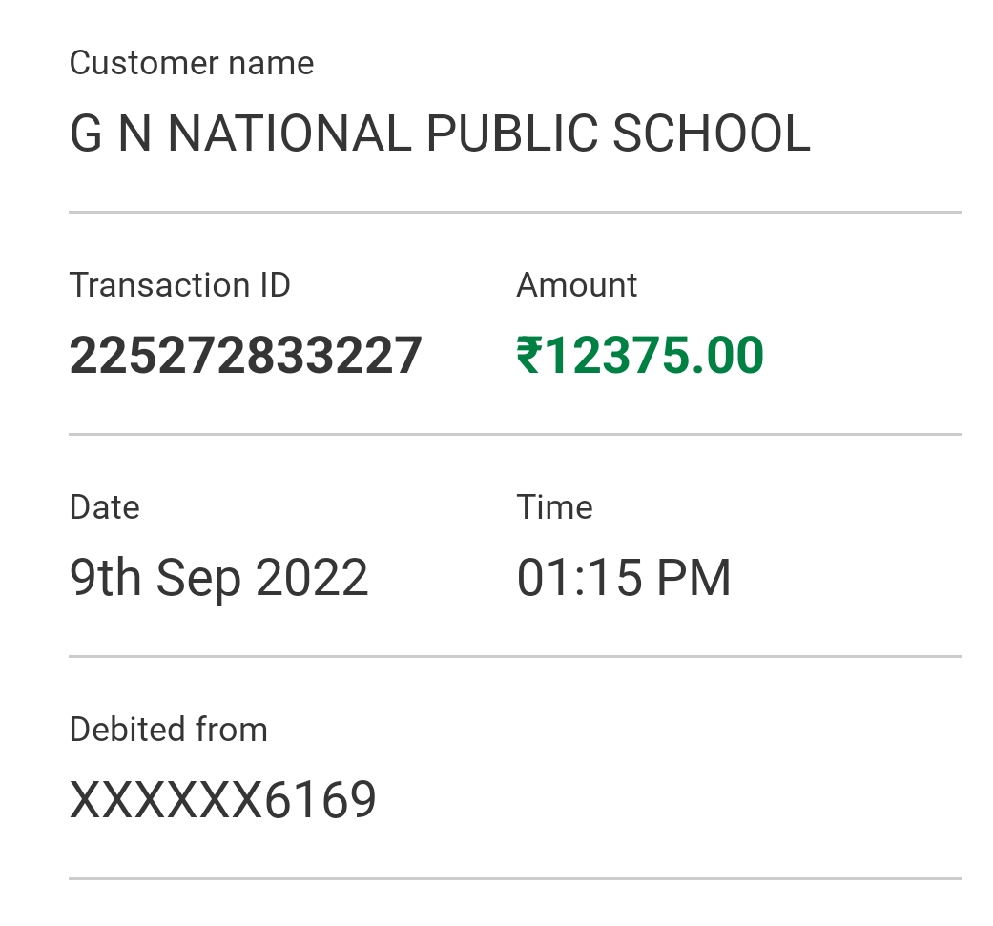Select the Customer name label

pos(192,64)
